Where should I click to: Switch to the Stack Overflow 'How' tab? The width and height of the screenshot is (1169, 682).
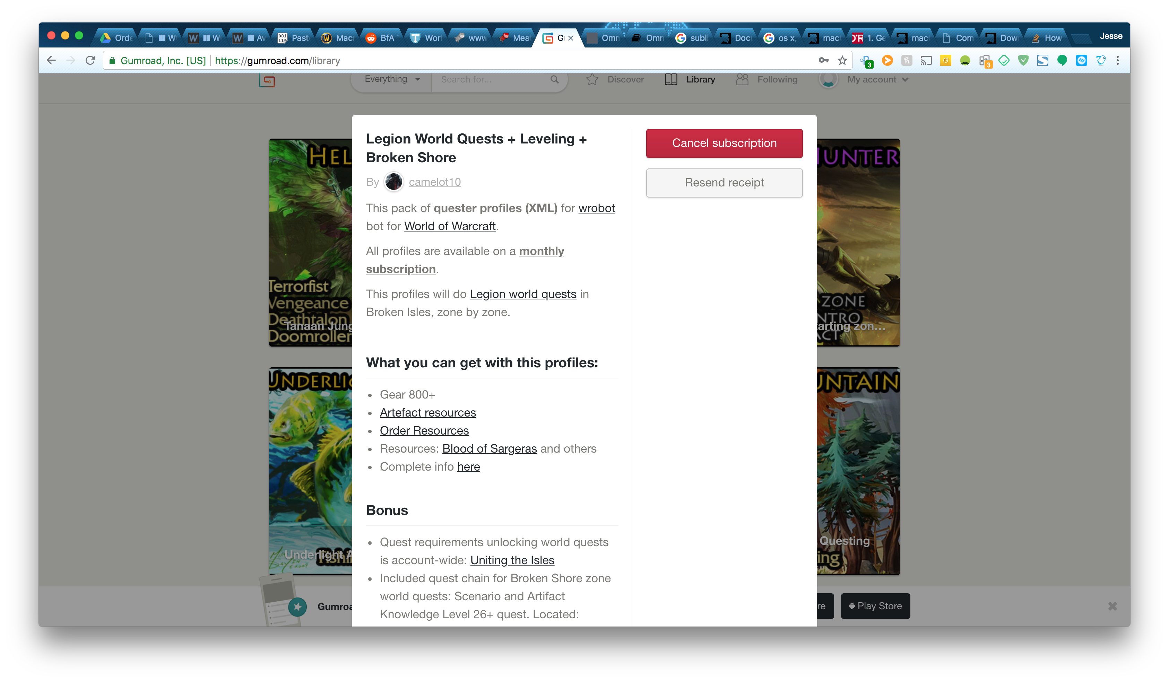1047,38
